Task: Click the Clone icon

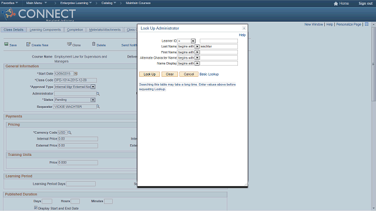Action: (69, 45)
